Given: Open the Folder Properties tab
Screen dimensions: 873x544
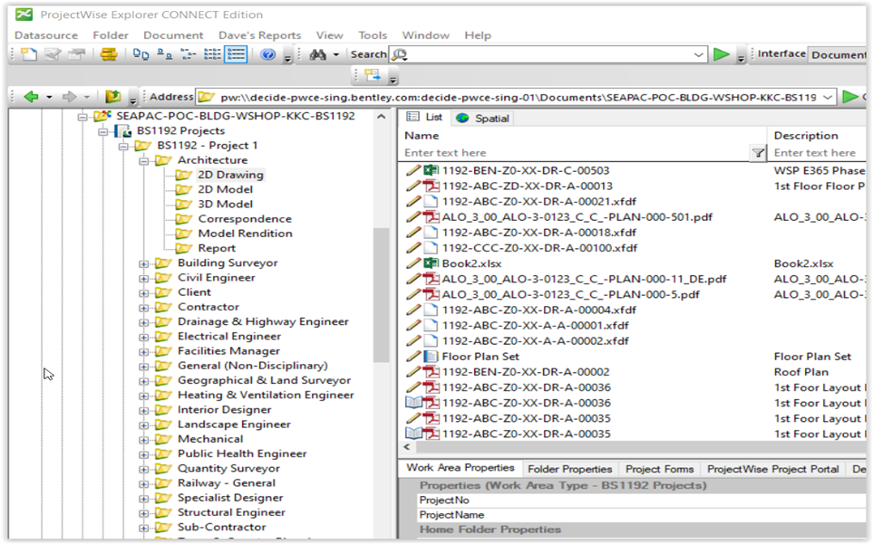Looking at the screenshot, I should [x=569, y=469].
